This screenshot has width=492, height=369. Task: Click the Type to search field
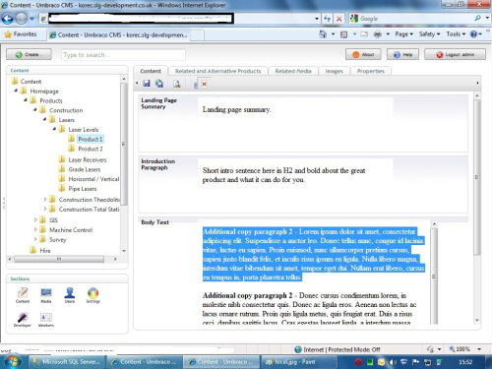(123, 55)
